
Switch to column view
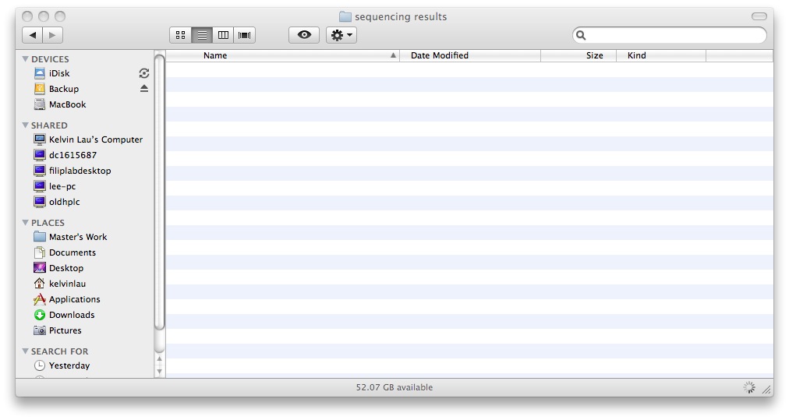[x=223, y=35]
